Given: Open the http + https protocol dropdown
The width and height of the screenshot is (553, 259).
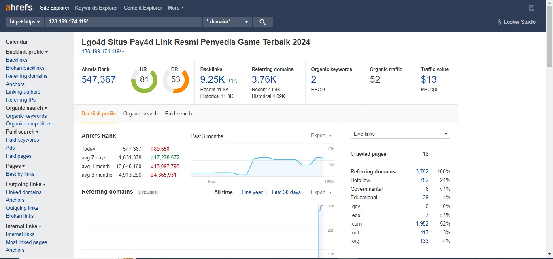Looking at the screenshot, I should tap(25, 22).
